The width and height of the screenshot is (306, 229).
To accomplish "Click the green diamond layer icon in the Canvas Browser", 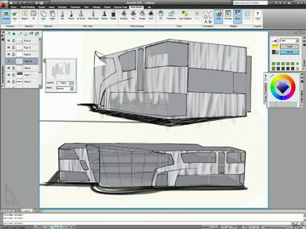I will click(14, 34).
